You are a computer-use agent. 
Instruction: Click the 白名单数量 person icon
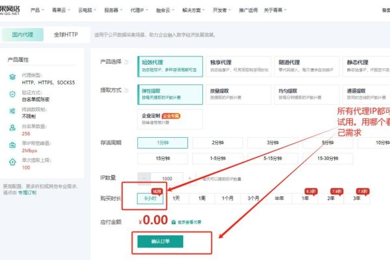tap(12, 128)
